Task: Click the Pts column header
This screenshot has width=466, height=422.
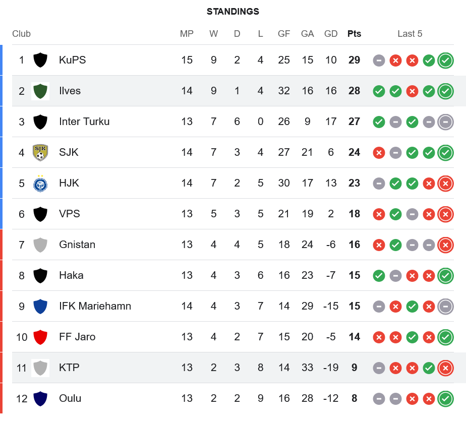Action: click(x=354, y=34)
